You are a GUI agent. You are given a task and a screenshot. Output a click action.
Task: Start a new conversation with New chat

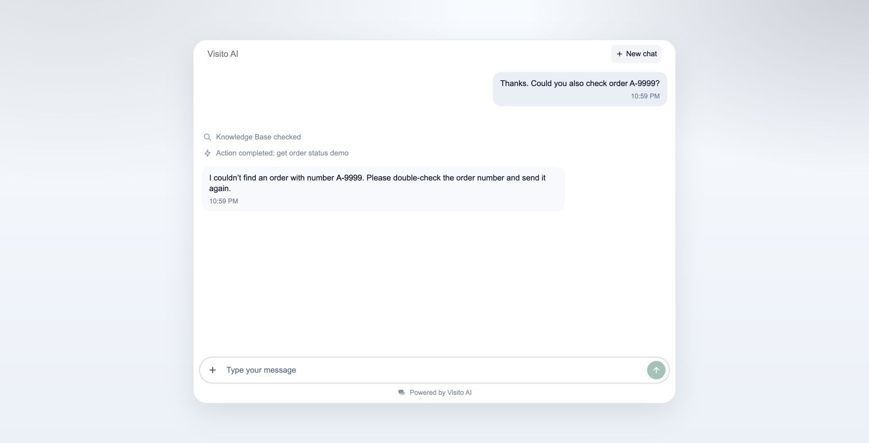pyautogui.click(x=636, y=54)
